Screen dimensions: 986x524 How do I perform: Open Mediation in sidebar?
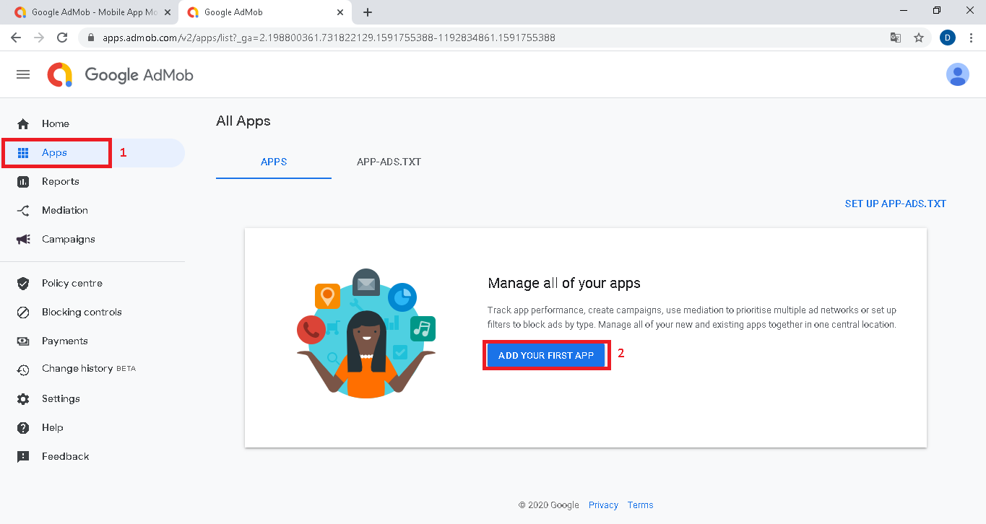[65, 211]
